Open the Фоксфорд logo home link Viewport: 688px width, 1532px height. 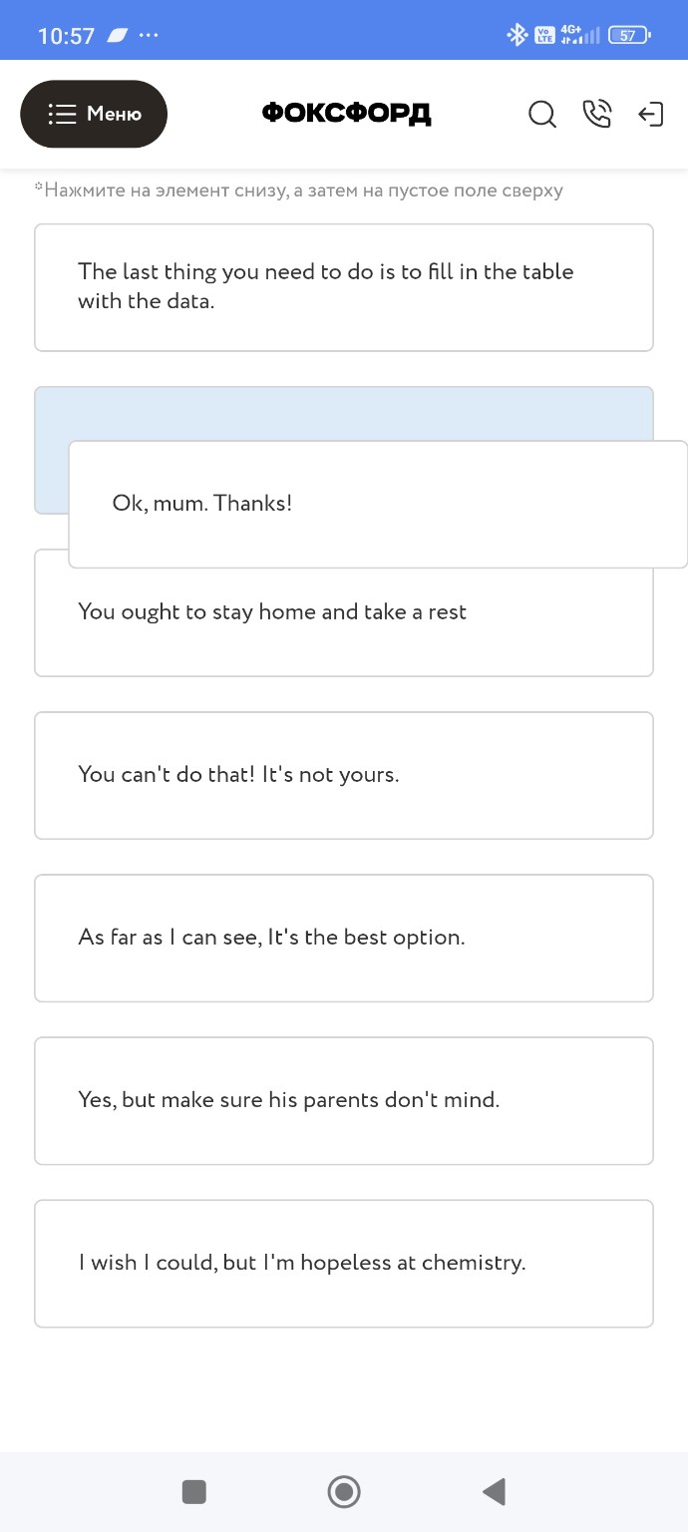pyautogui.click(x=346, y=114)
